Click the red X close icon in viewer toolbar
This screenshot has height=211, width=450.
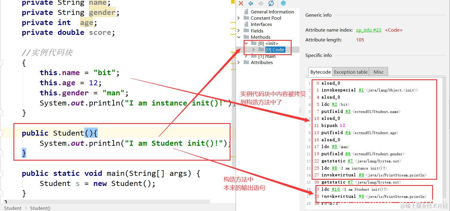coord(241,3)
